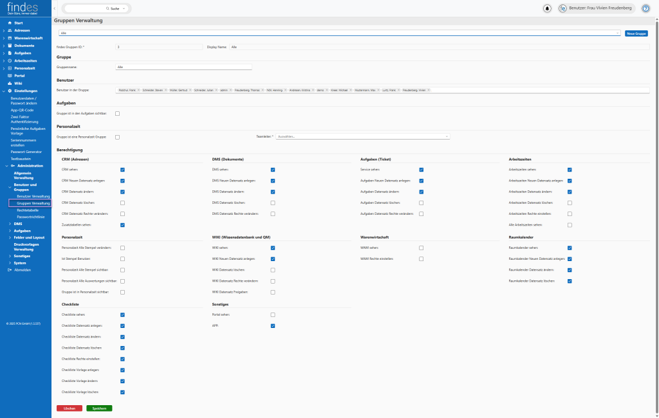
Task: Click the Arbeitszeiten clock icon
Action: click(x=10, y=60)
